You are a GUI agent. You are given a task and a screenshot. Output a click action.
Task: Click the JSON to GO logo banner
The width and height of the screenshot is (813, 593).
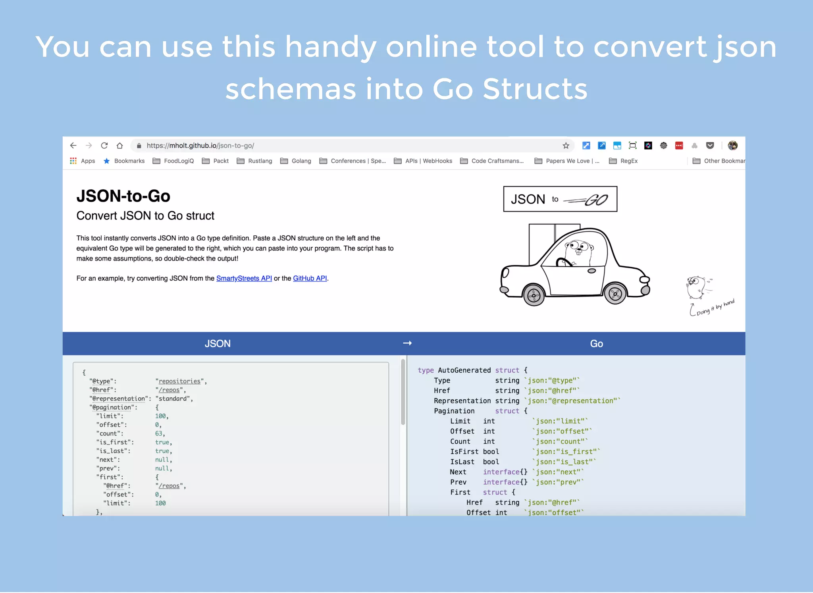pos(560,199)
